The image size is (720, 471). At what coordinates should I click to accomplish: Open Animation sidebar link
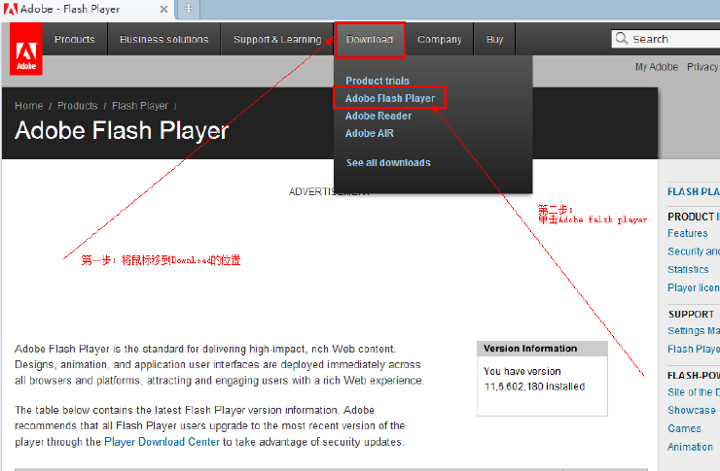tap(690, 447)
